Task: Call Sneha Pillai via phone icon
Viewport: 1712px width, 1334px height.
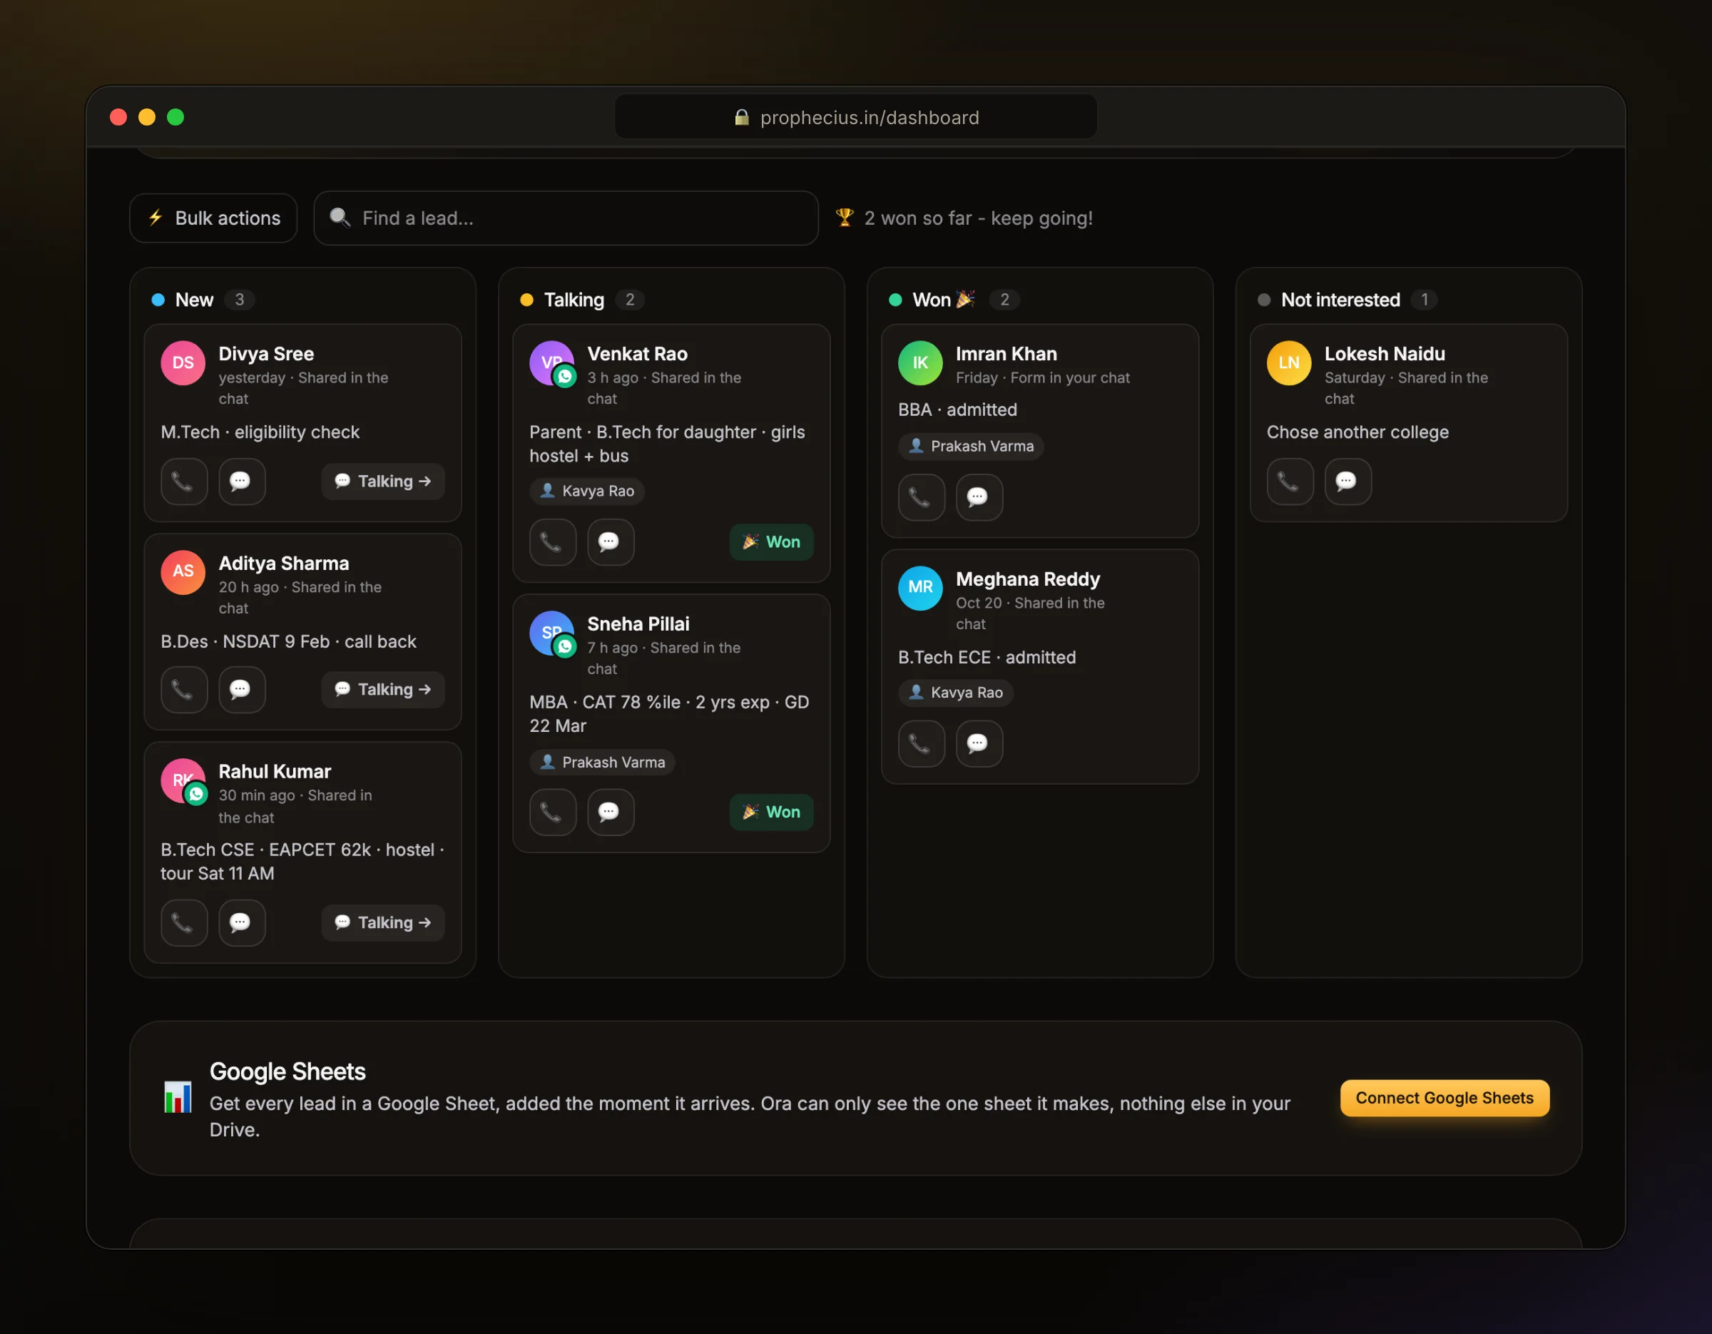Action: pyautogui.click(x=553, y=812)
